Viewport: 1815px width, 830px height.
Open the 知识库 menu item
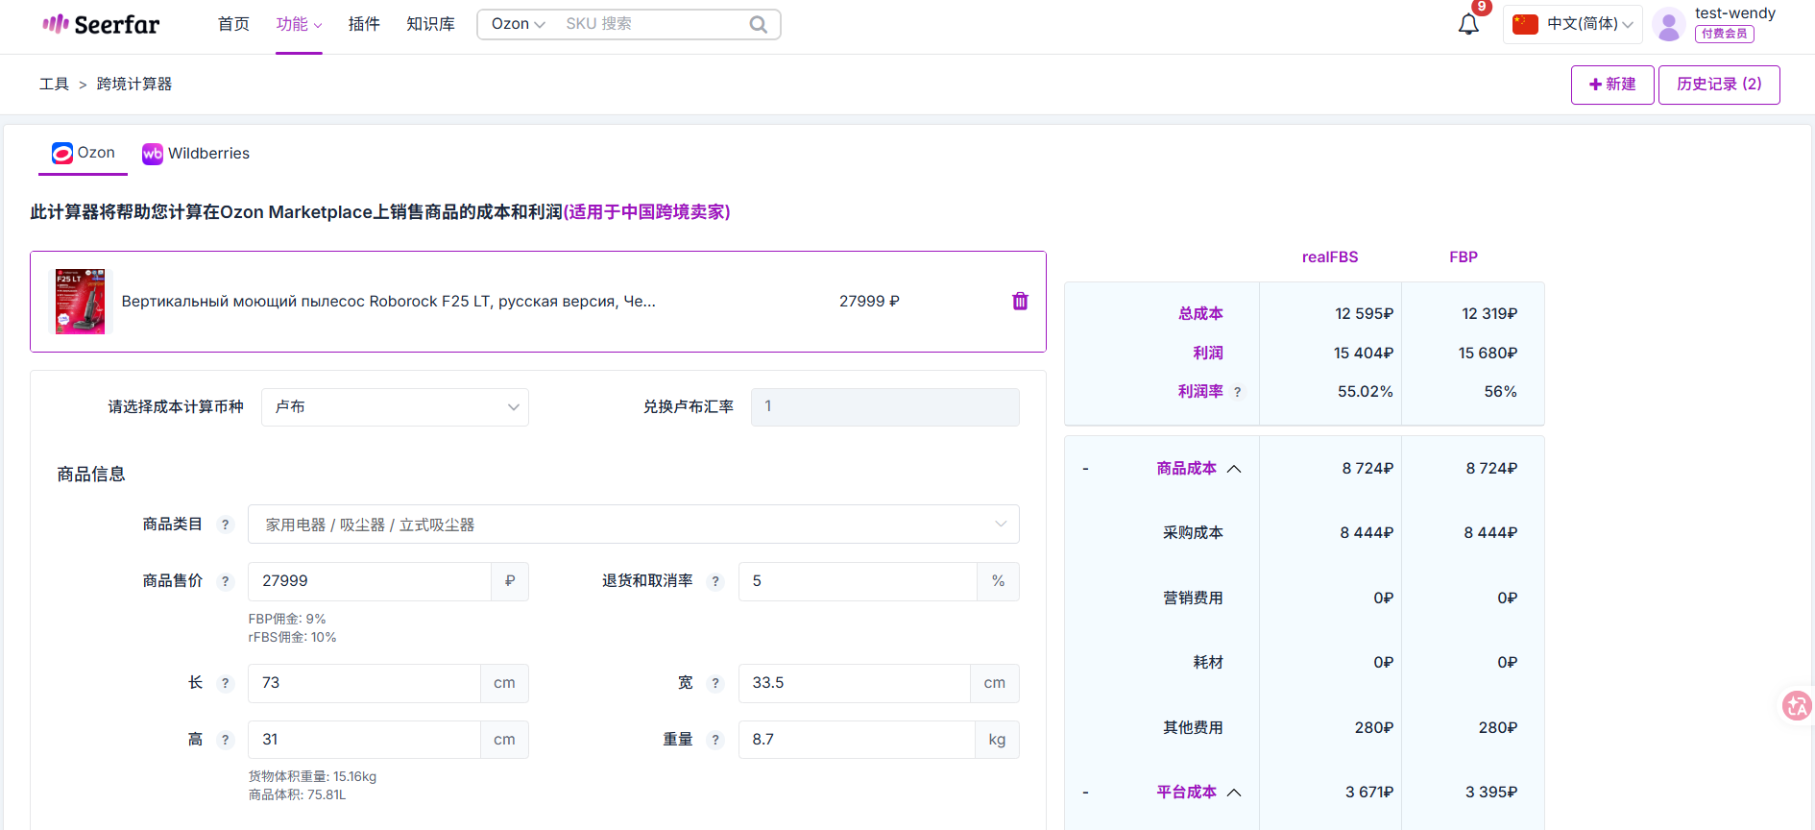[430, 24]
